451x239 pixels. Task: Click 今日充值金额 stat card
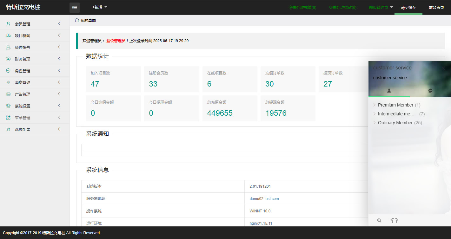click(113, 108)
